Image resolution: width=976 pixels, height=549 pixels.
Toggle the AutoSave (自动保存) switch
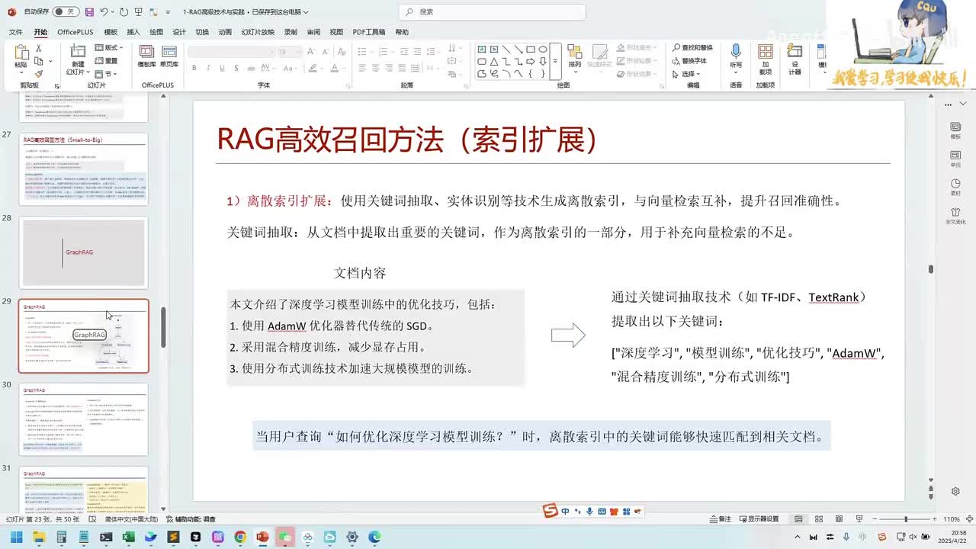click(x=67, y=12)
